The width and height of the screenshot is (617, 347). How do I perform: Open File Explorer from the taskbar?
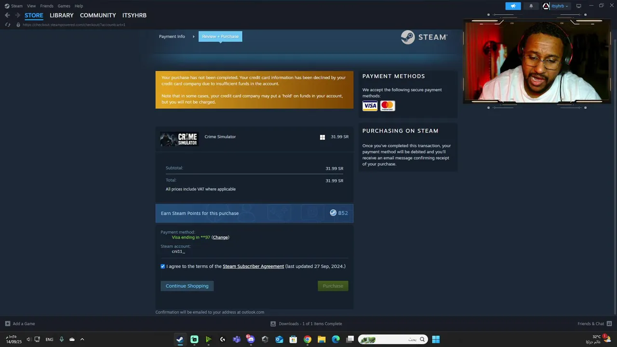[322, 340]
